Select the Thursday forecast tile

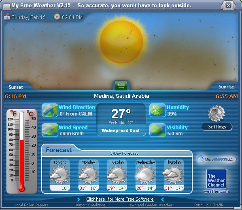(x=174, y=175)
